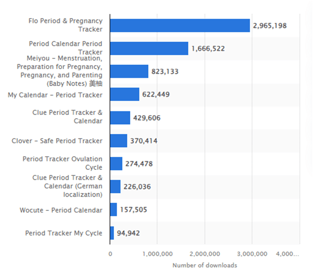Image resolution: width=313 pixels, height=276 pixels.
Task: Click the Flo Period & Pregnancy Tracker bar
Action: (x=180, y=25)
